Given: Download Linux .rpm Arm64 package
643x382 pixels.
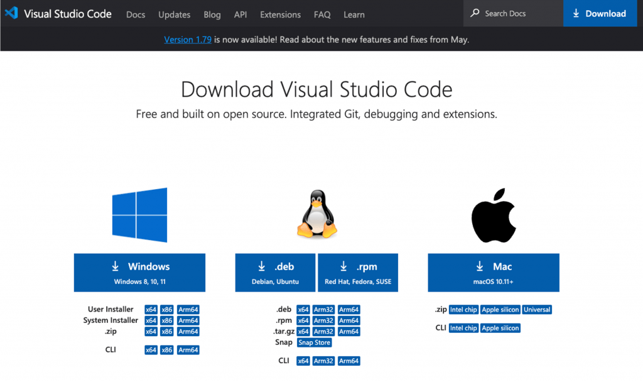Looking at the screenshot, I should (x=349, y=320).
